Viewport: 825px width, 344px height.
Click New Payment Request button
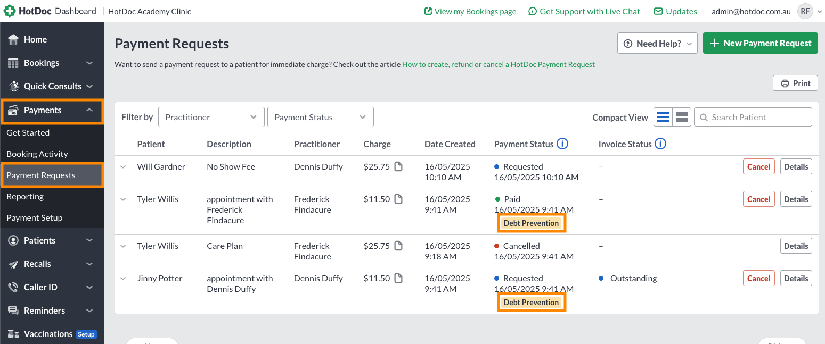pos(761,43)
